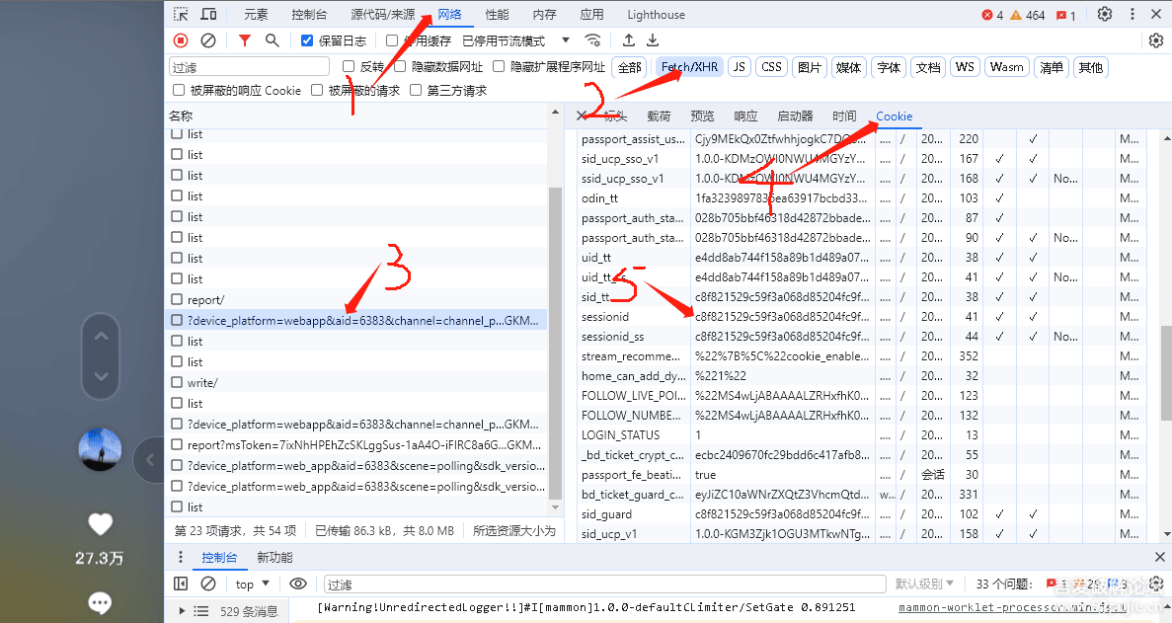Viewport: 1172px width, 623px height.
Task: Click the request list scrollbar
Action: (x=555, y=343)
